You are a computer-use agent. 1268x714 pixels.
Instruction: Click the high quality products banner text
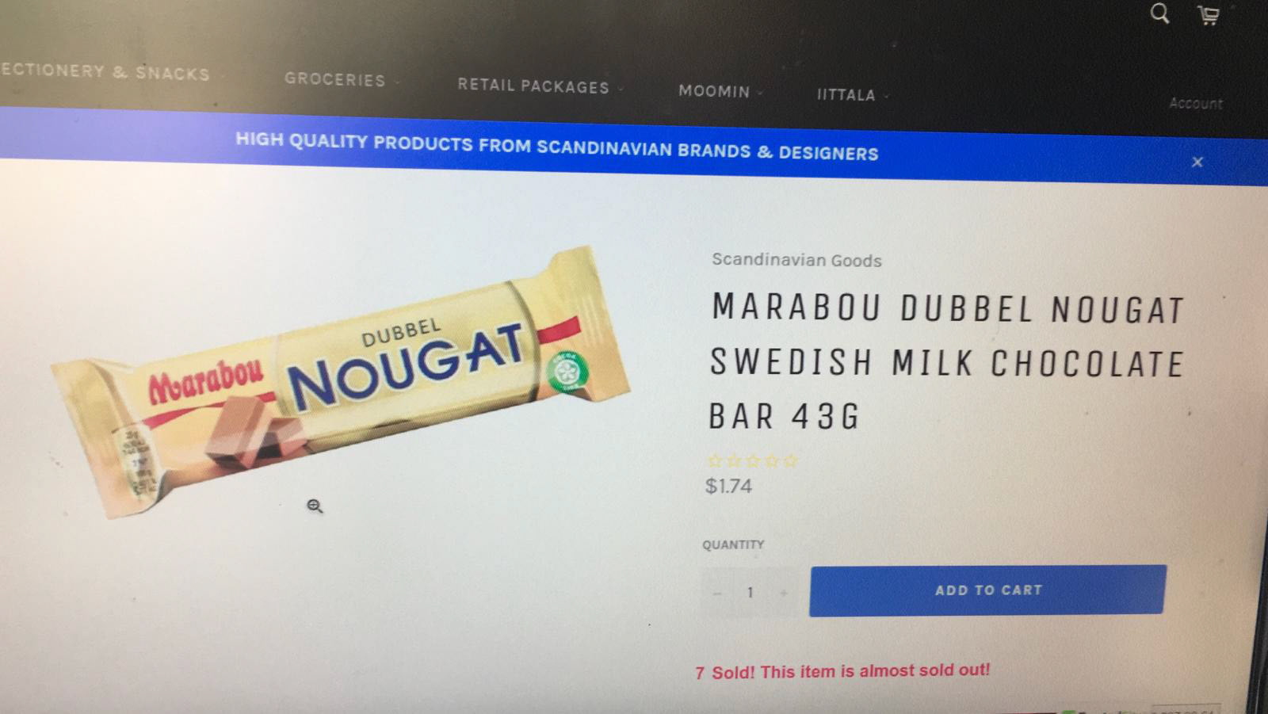pos(556,147)
